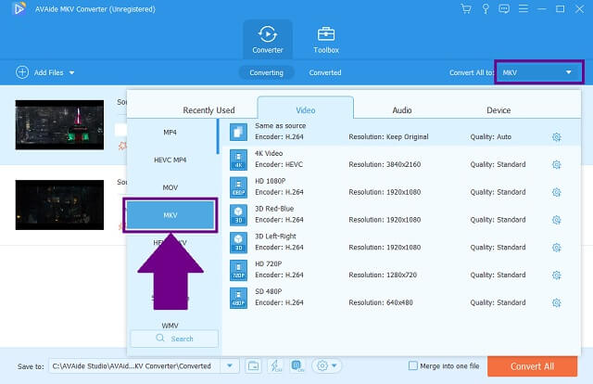Viewport: 593px width, 384px height.
Task: Open the hamburger menu icon
Action: [x=524, y=8]
